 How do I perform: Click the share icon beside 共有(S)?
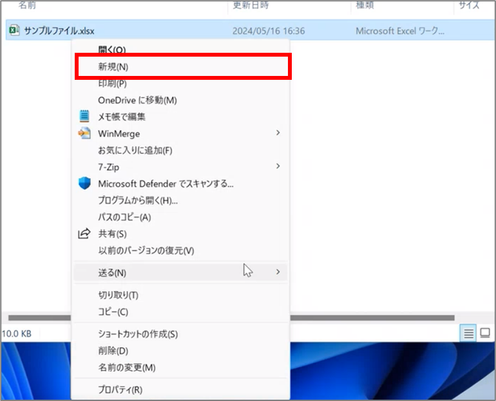click(84, 234)
